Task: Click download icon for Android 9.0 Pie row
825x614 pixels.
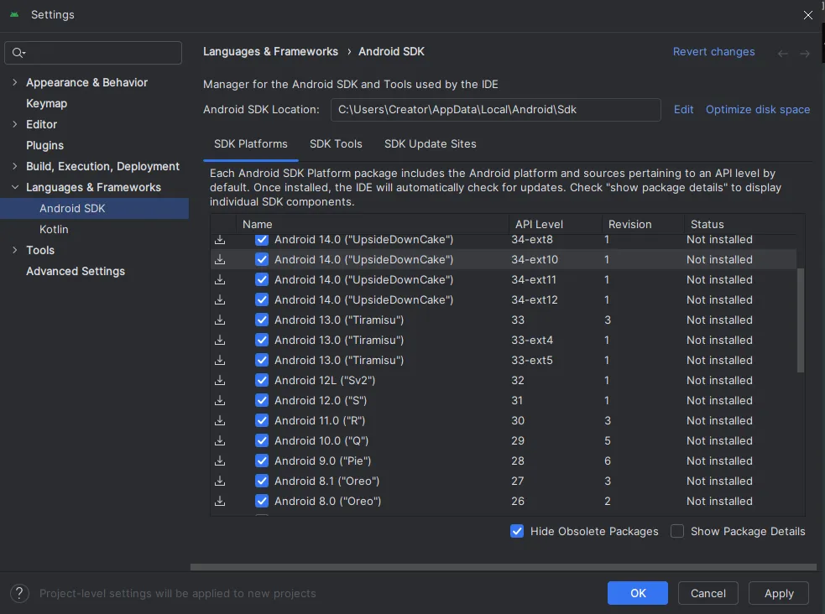Action: (x=220, y=461)
